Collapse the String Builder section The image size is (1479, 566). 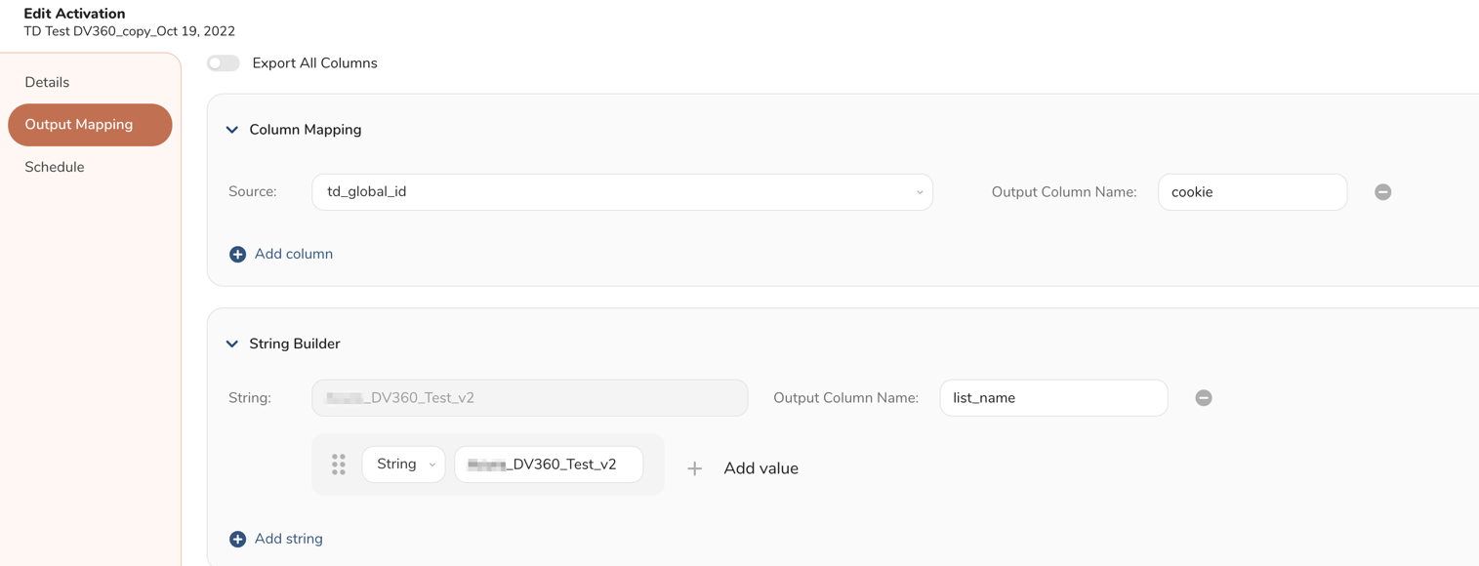click(232, 344)
